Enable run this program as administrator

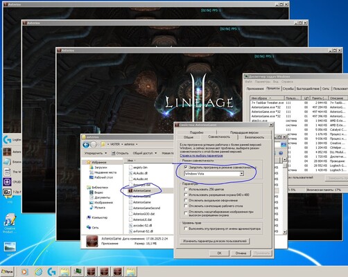(x=186, y=229)
